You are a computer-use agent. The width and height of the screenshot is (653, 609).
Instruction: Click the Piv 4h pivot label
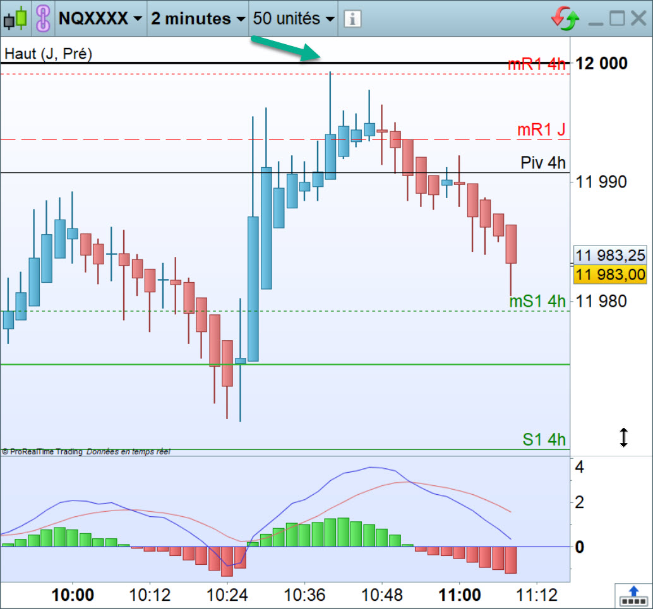543,162
